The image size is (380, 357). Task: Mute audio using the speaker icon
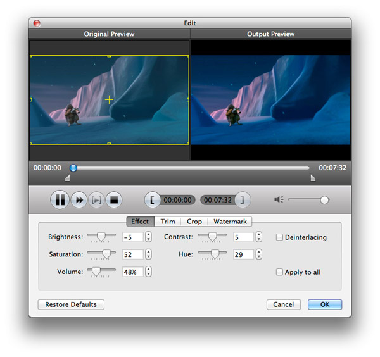click(x=279, y=200)
